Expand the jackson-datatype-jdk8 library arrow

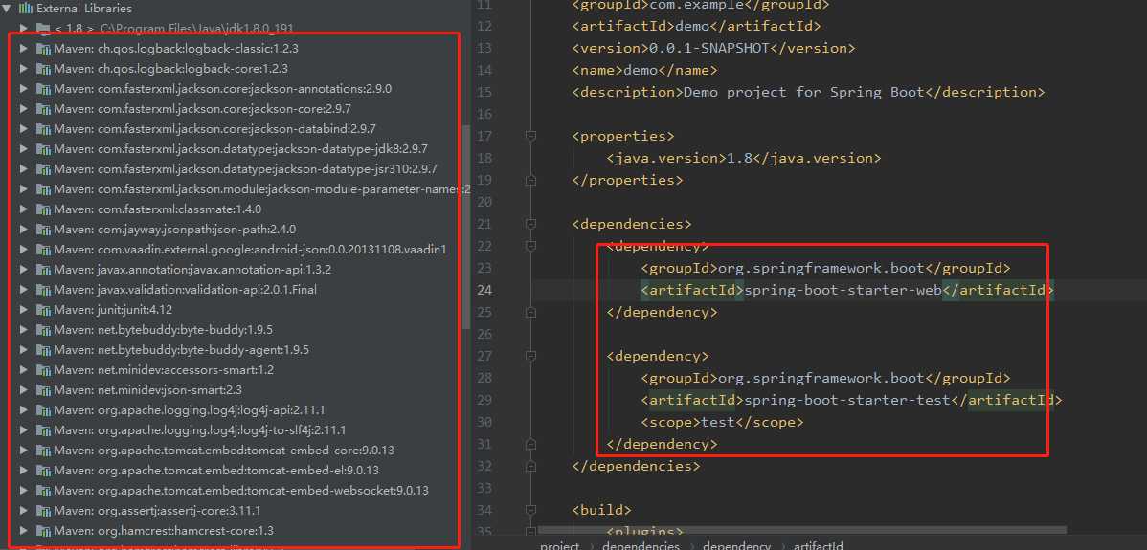pos(23,149)
